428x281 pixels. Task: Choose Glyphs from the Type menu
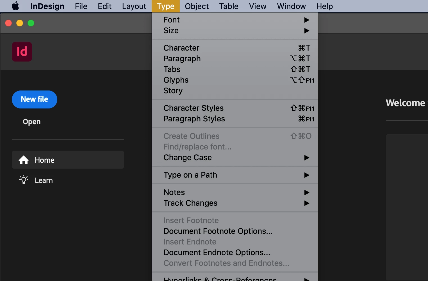(x=235, y=80)
